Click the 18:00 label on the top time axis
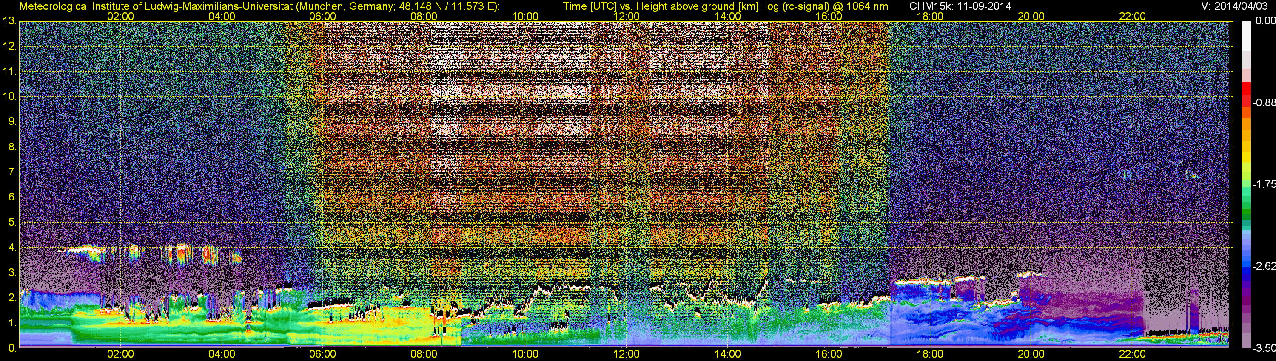The height and width of the screenshot is (361, 1276). pos(930,16)
